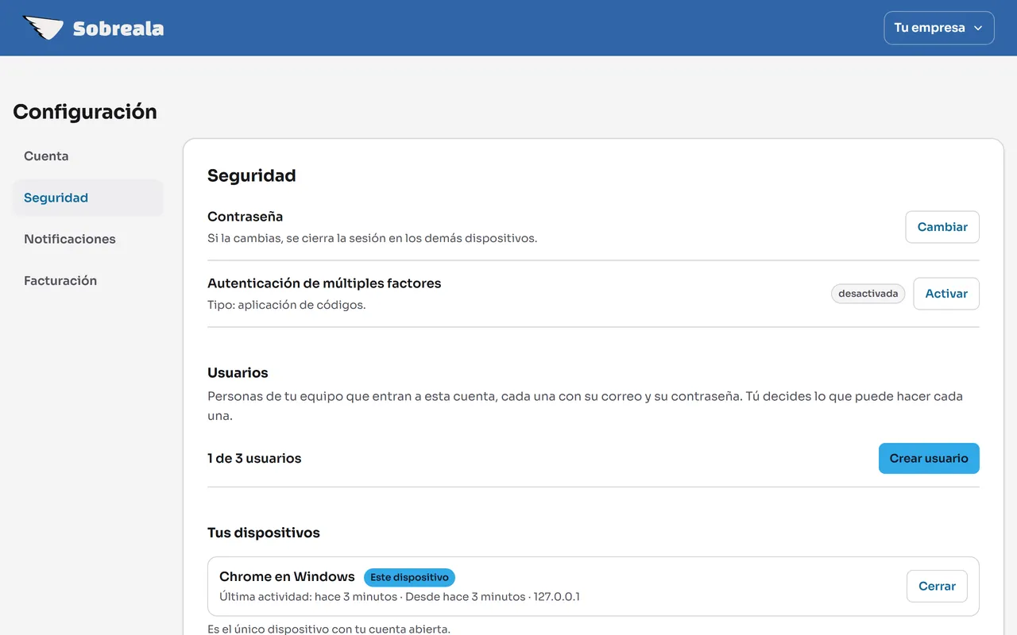Click the Usuarios section heading
1017x635 pixels.
[238, 373]
